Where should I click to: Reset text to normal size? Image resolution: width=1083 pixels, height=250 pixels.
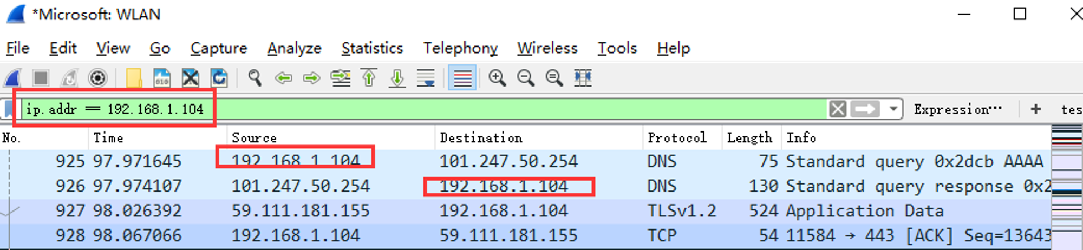tap(554, 78)
